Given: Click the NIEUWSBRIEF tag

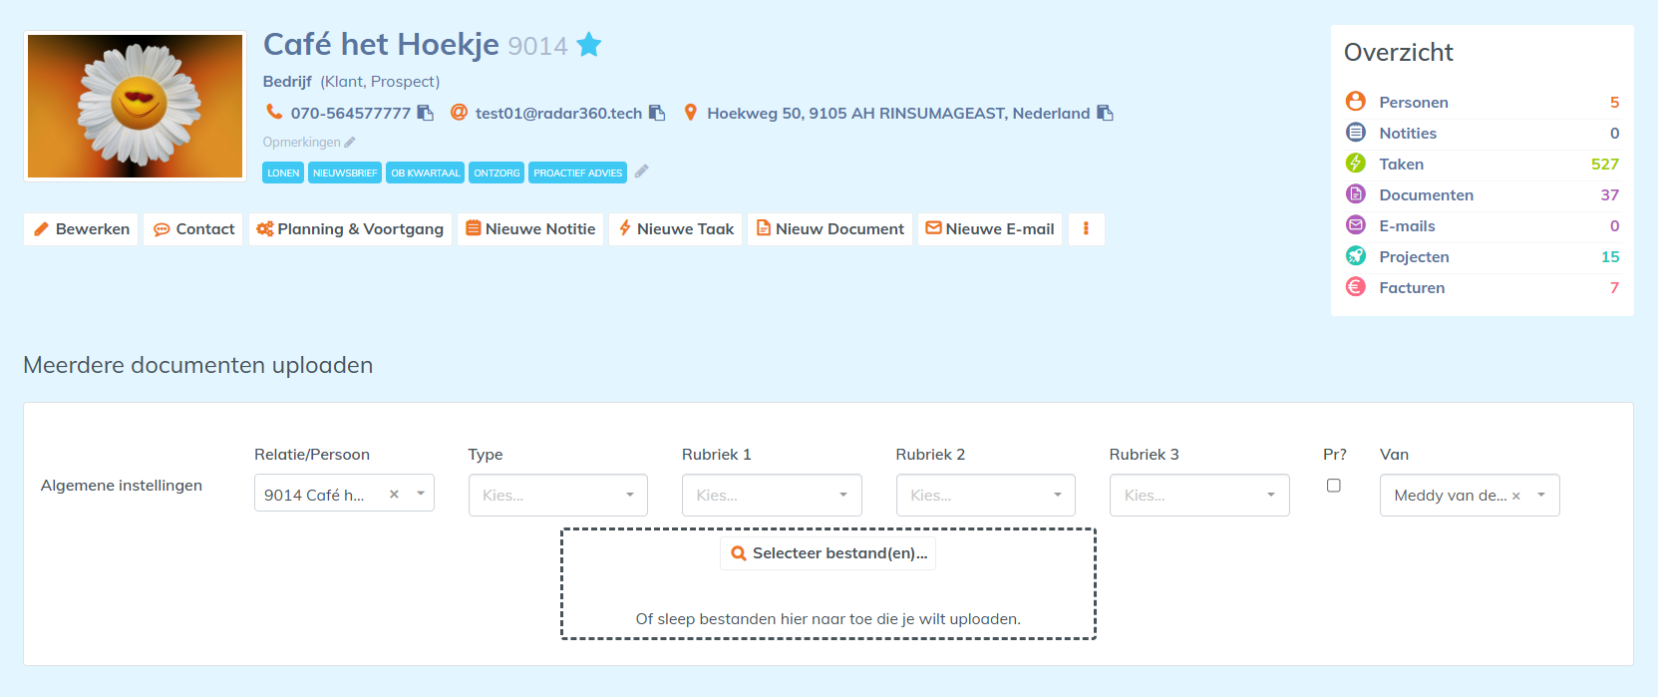Looking at the screenshot, I should coord(345,173).
